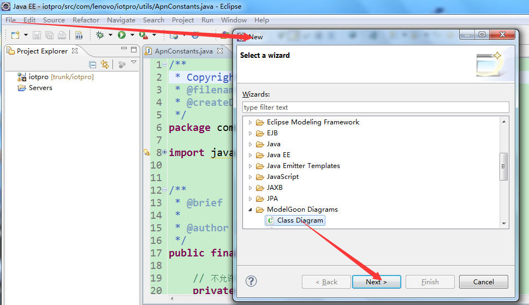Screen dimensions: 529x305
Task: Select the ApnConstants.java editor tab
Action: tap(183, 51)
